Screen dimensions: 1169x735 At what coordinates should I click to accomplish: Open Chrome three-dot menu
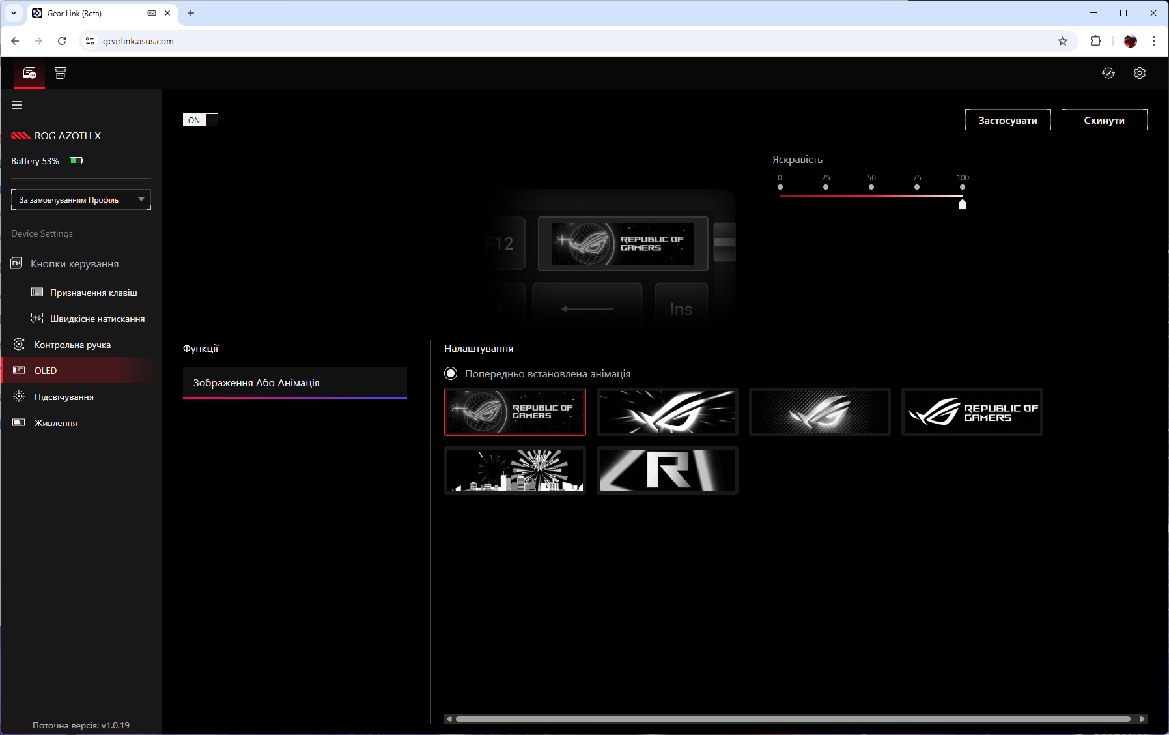(1154, 41)
